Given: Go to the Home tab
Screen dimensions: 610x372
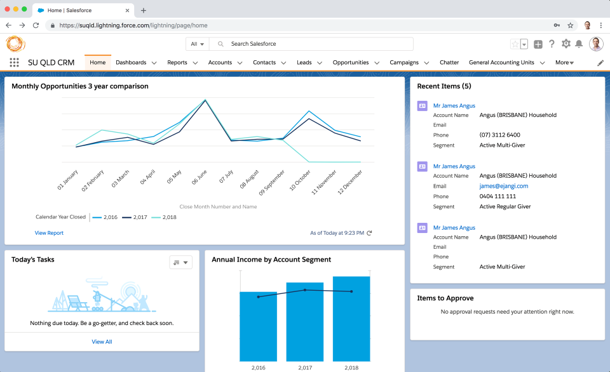Looking at the screenshot, I should pyautogui.click(x=98, y=63).
